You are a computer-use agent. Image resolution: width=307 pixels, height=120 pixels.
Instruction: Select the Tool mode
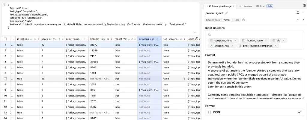coord(237,20)
